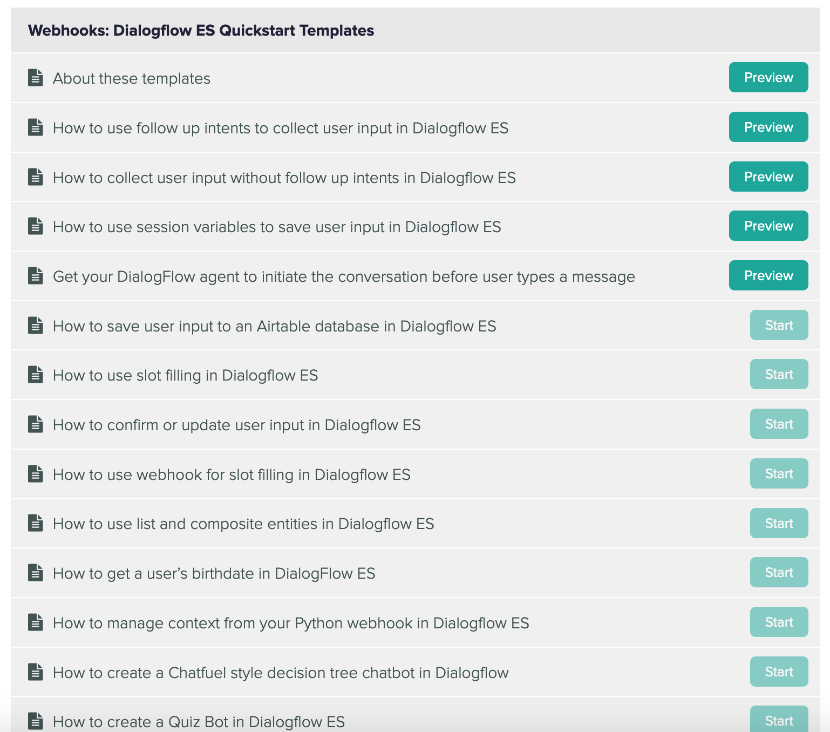Start the user's birthdate lesson
Screen dimensions: 830x732
(x=779, y=572)
